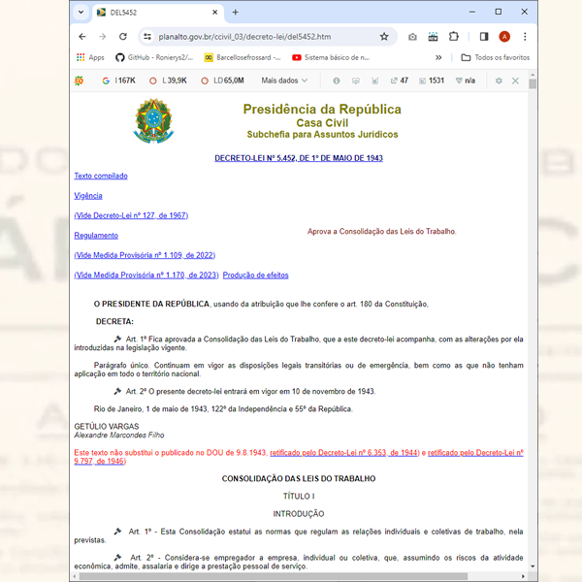Open the Extensions puzzle icon

pos(454,37)
